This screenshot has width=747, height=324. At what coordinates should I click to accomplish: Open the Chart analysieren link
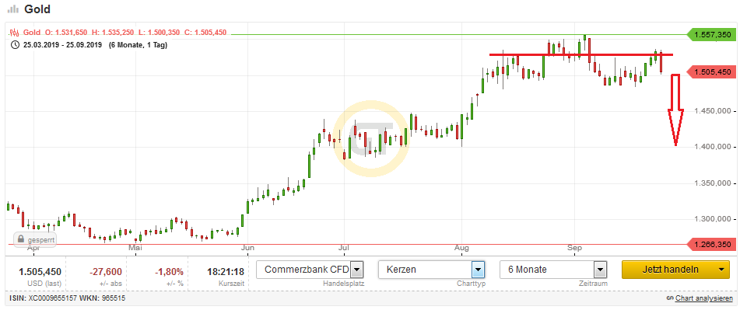(x=704, y=298)
